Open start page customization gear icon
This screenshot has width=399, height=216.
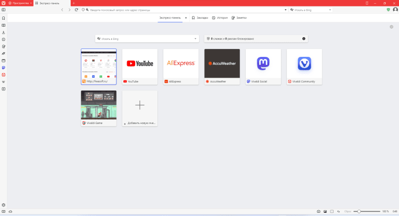[392, 27]
